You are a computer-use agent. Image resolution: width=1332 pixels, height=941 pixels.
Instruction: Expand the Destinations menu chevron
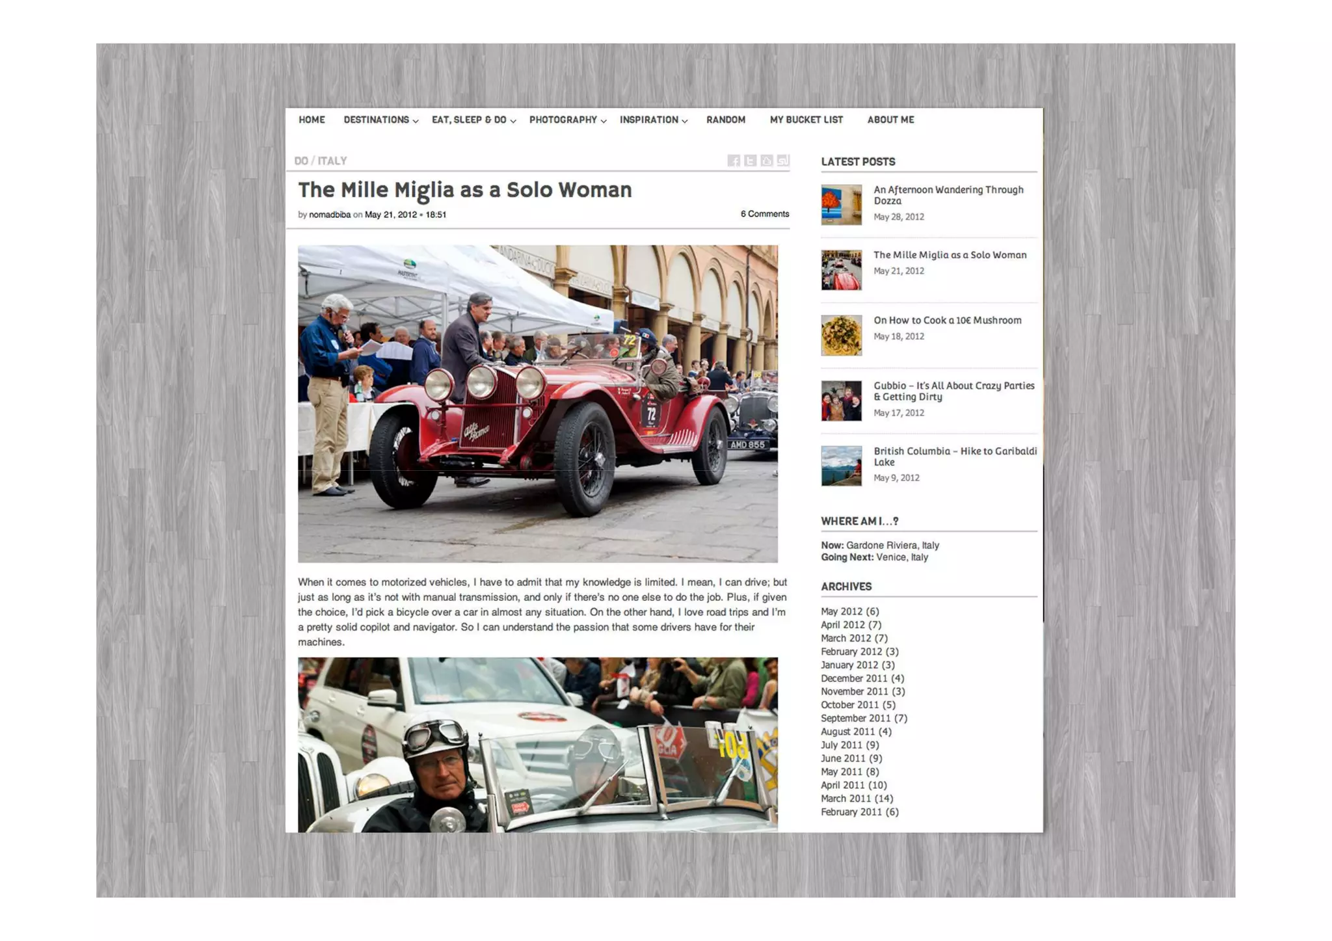coord(416,121)
